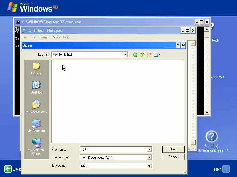
Task: Maximize the Notepad window
Action: click(188, 31)
